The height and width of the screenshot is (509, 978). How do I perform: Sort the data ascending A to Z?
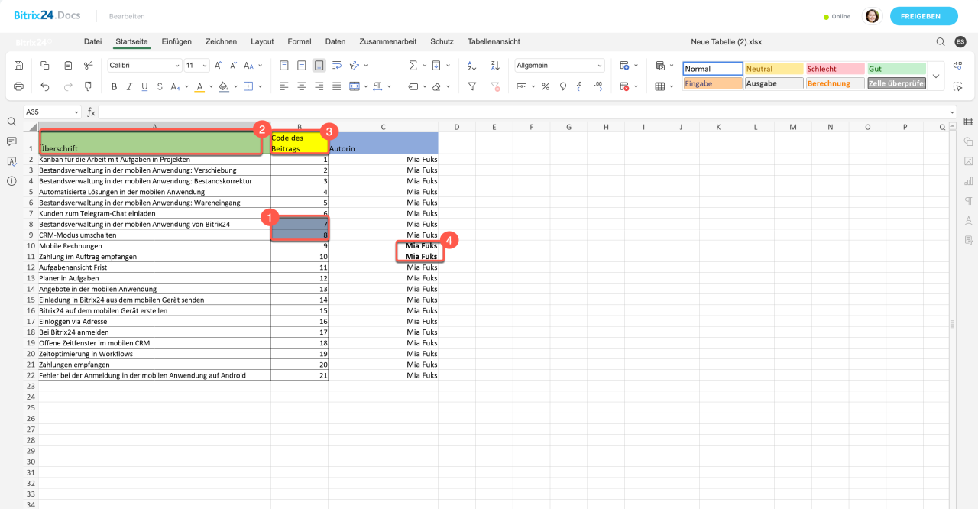pos(471,66)
